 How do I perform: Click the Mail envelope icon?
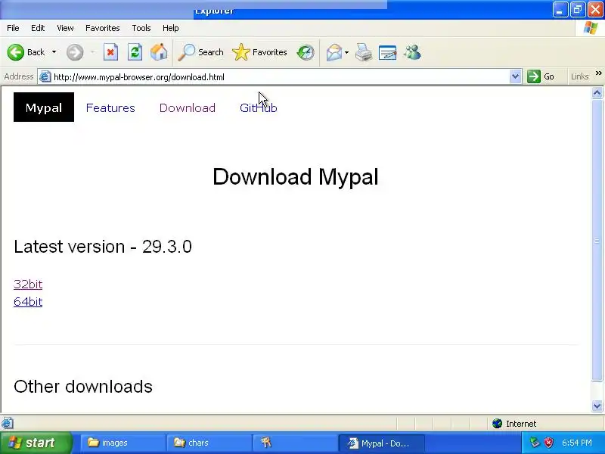[x=334, y=52]
